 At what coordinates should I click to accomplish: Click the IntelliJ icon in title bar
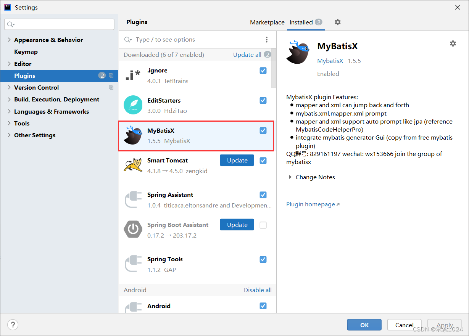pos(7,7)
